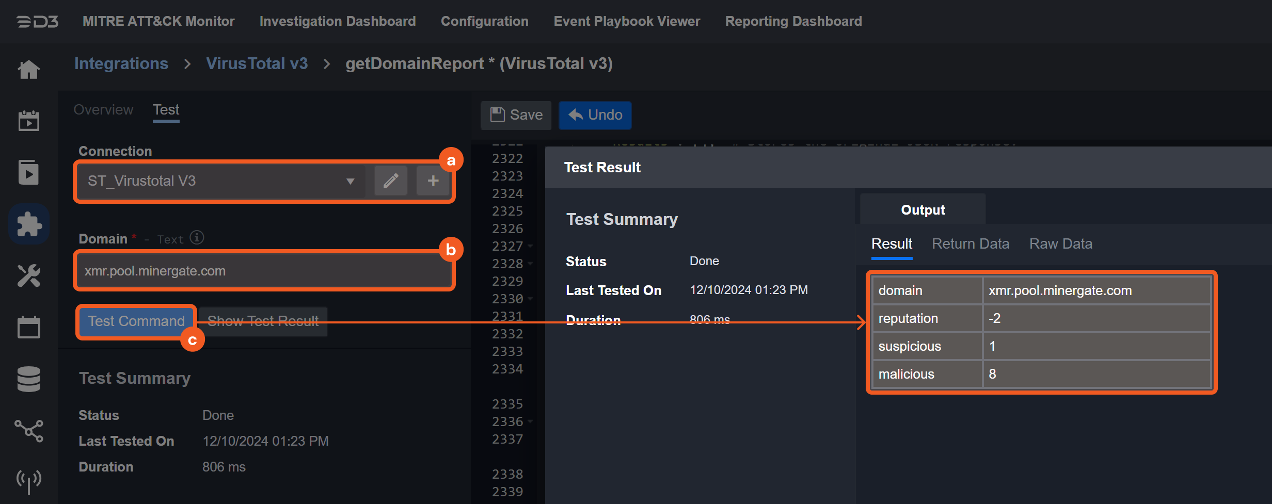The width and height of the screenshot is (1272, 504).
Task: Click the VirusTotal v3 breadcrumb link
Action: click(x=257, y=63)
